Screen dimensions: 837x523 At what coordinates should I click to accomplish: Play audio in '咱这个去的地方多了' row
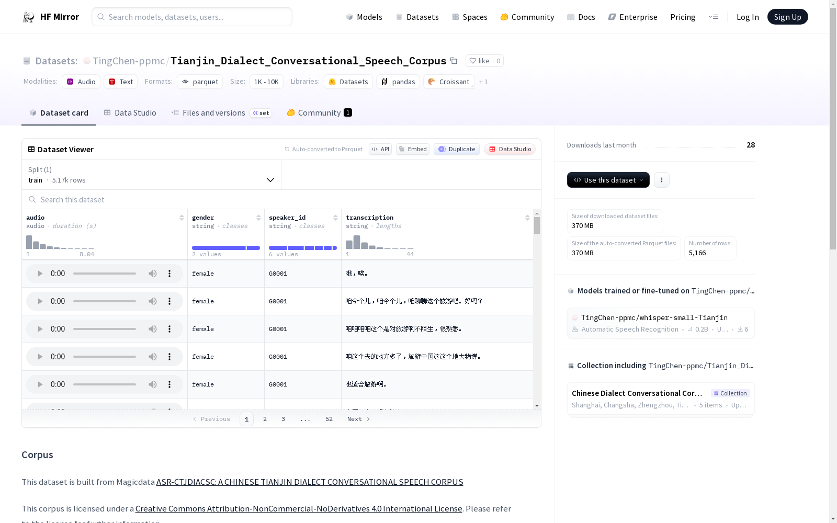(40, 357)
